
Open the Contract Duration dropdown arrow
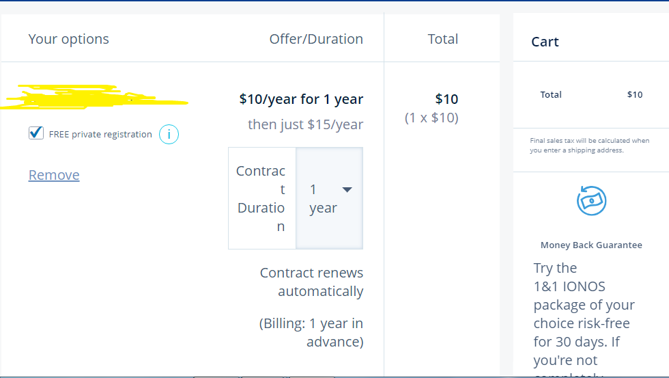pos(347,189)
